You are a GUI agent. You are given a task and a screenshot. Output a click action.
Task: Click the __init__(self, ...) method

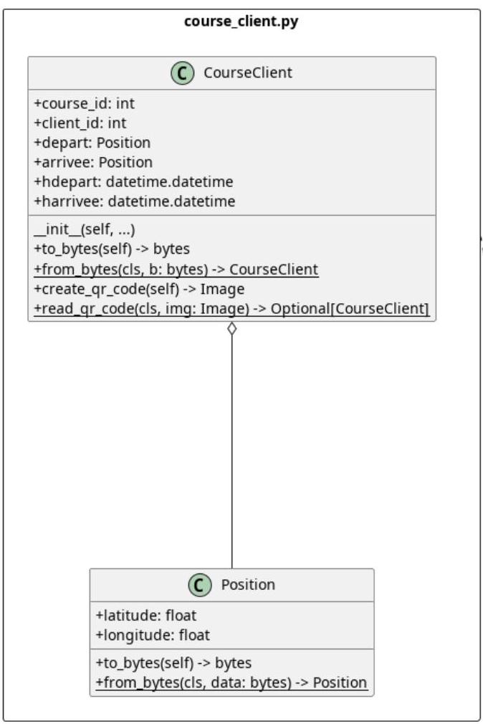pyautogui.click(x=85, y=229)
